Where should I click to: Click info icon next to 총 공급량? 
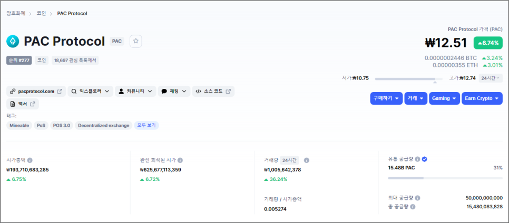tap(413, 207)
